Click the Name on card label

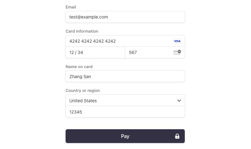click(x=79, y=67)
